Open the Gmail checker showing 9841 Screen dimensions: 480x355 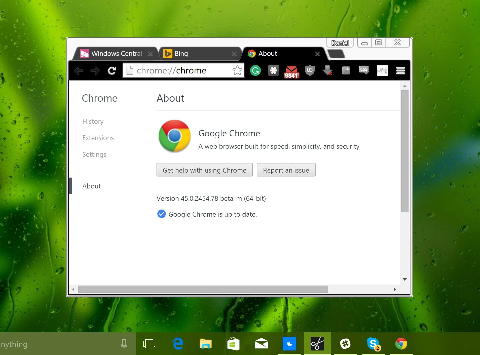point(291,72)
